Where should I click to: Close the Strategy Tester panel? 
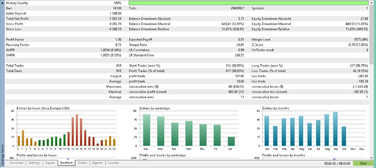2,3
